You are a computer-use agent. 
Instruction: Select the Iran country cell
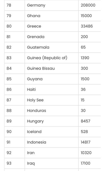coord(51,153)
